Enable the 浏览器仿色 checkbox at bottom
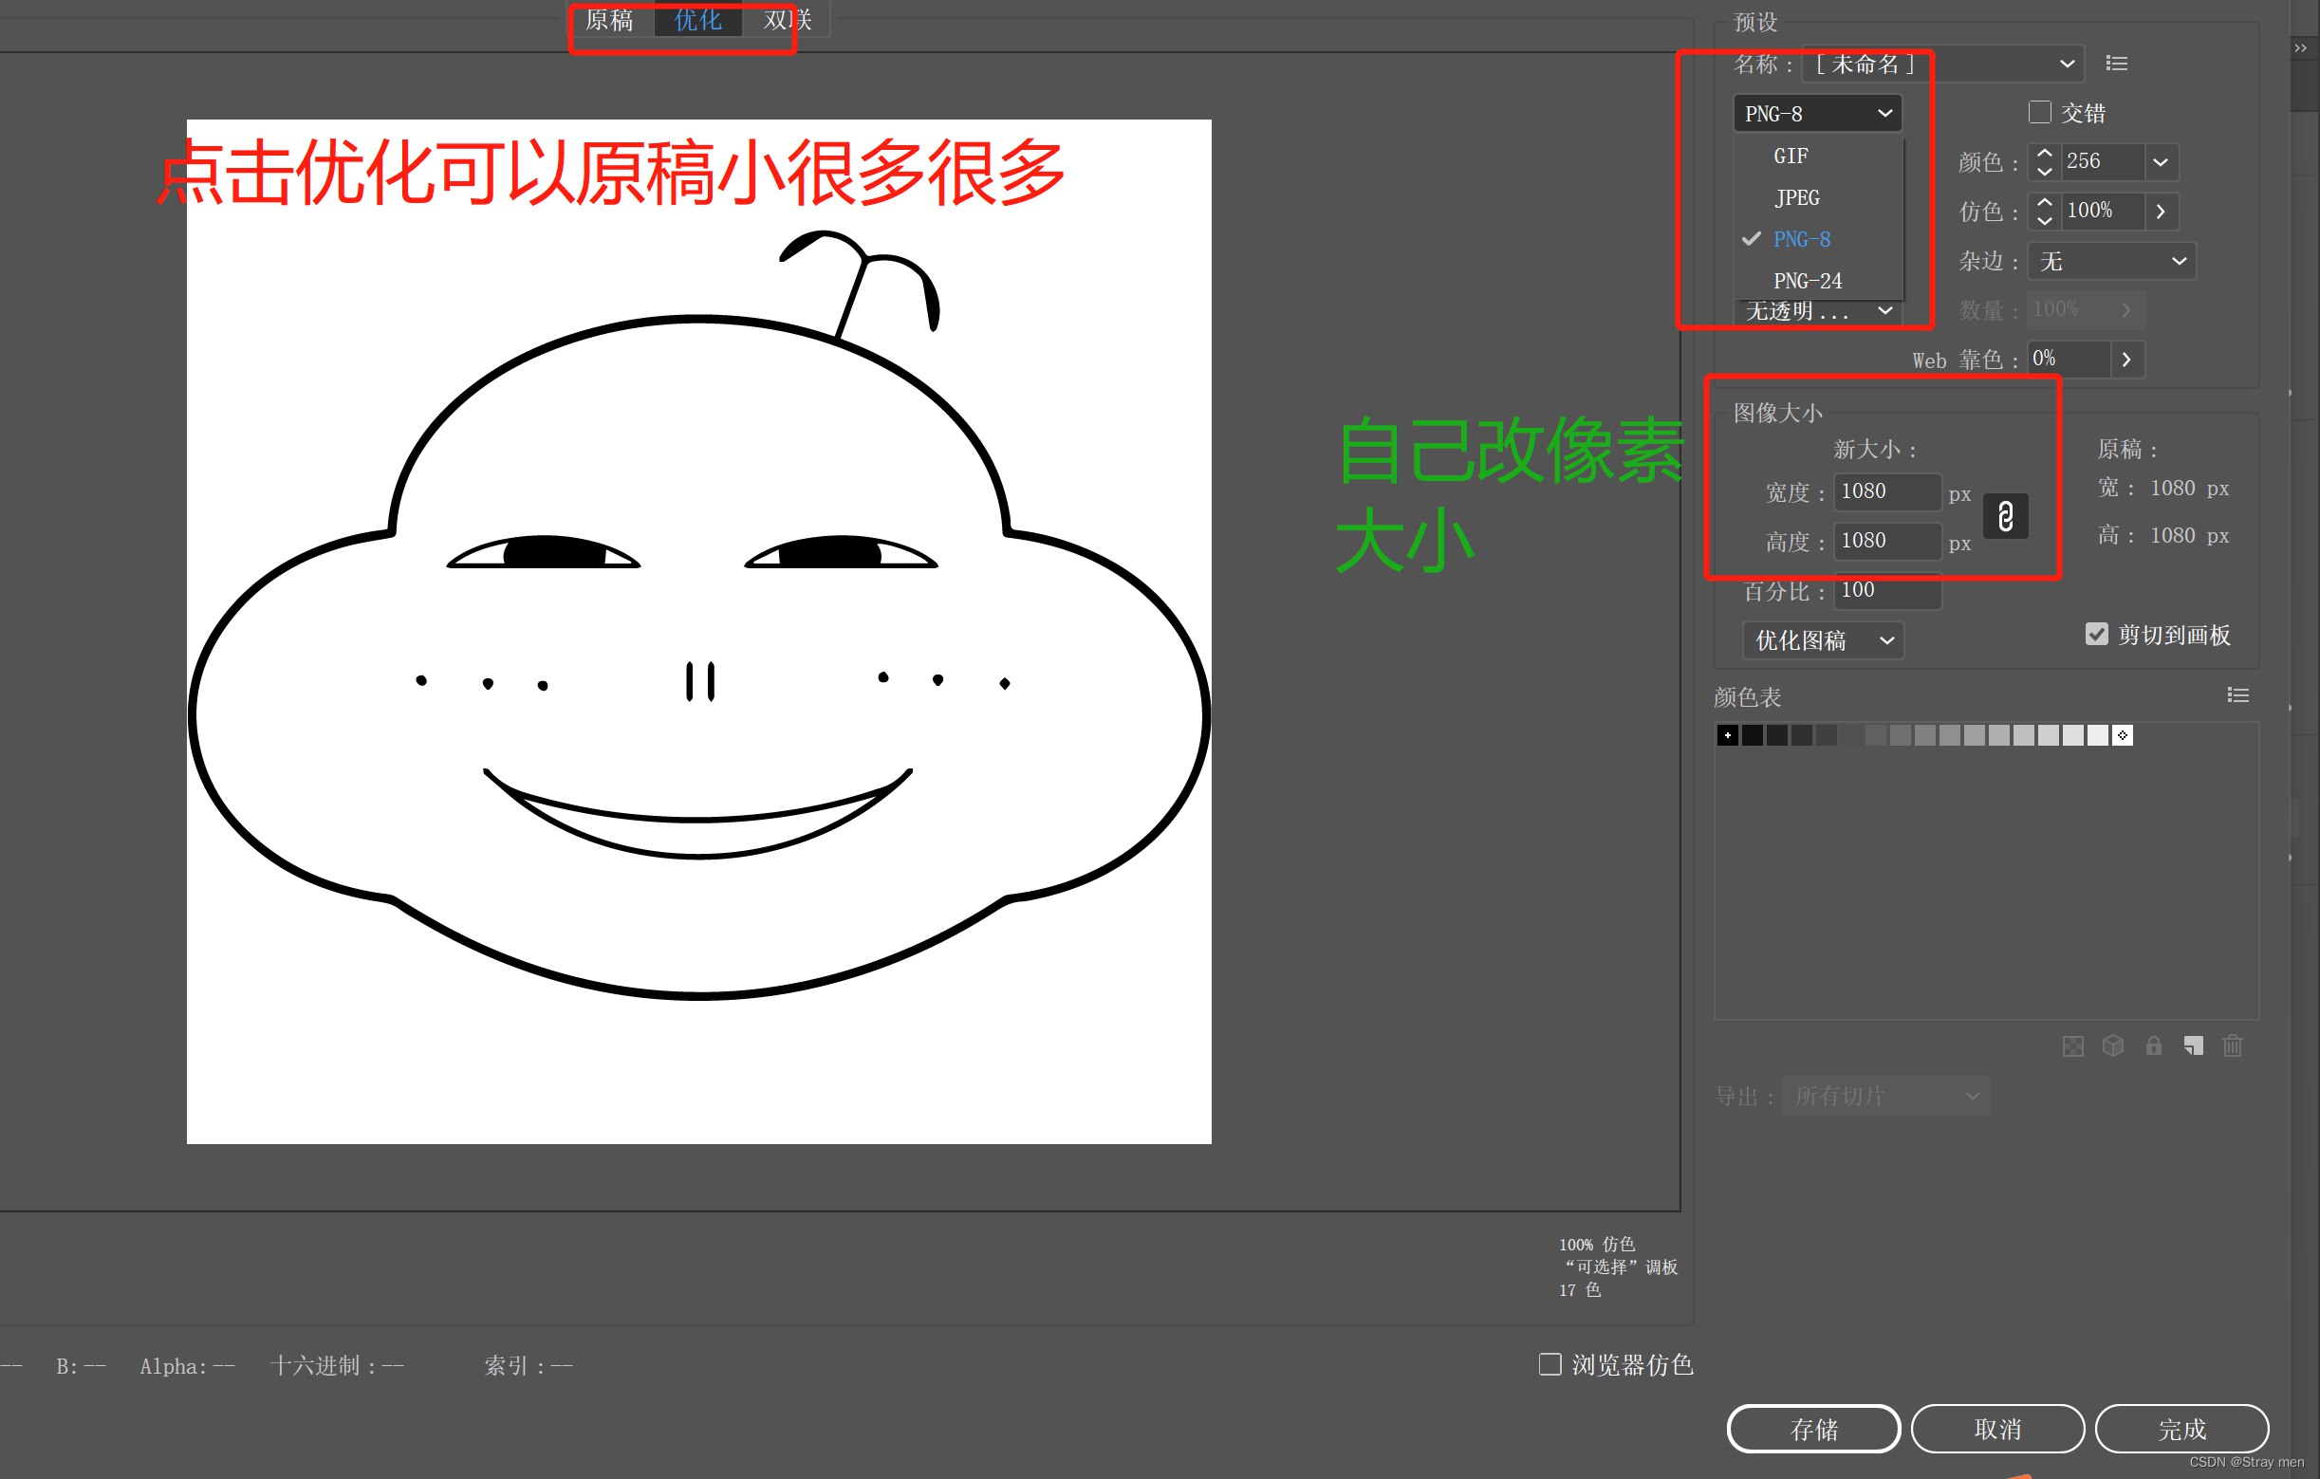 pos(1550,1364)
